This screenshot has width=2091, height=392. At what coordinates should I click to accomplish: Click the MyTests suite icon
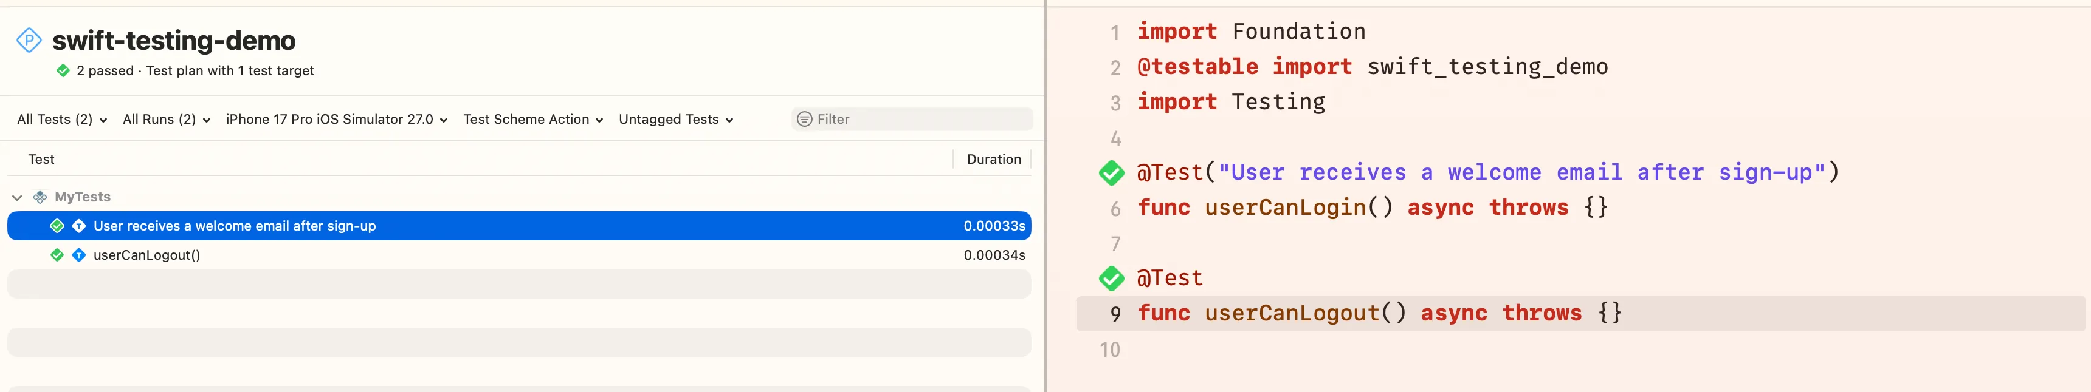(40, 197)
